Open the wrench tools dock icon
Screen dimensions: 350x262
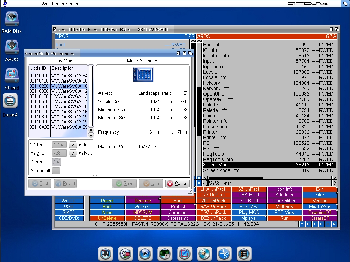[204, 254]
